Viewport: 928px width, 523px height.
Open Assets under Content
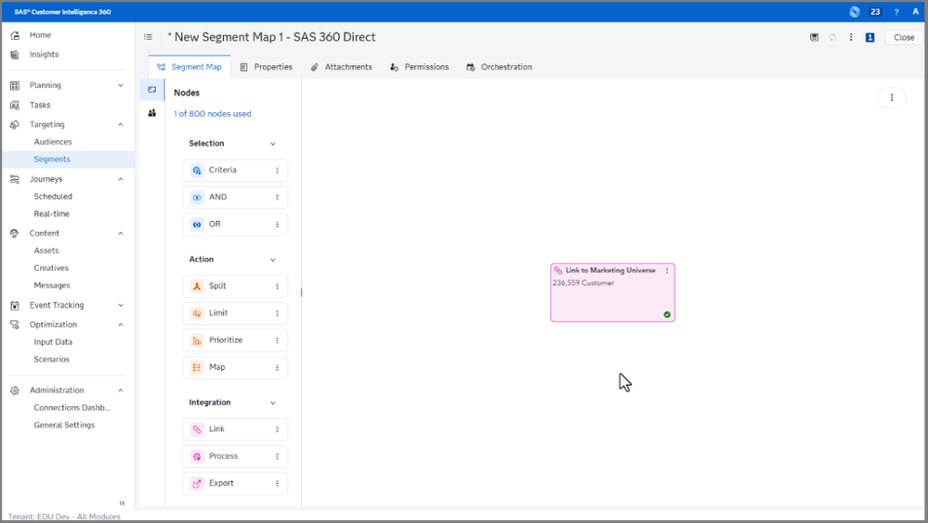pyautogui.click(x=46, y=250)
